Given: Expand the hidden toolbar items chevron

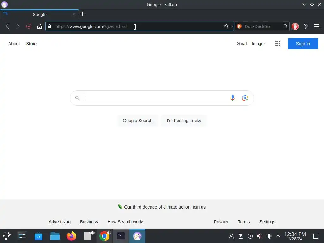Looking at the screenshot, I should (306, 27).
